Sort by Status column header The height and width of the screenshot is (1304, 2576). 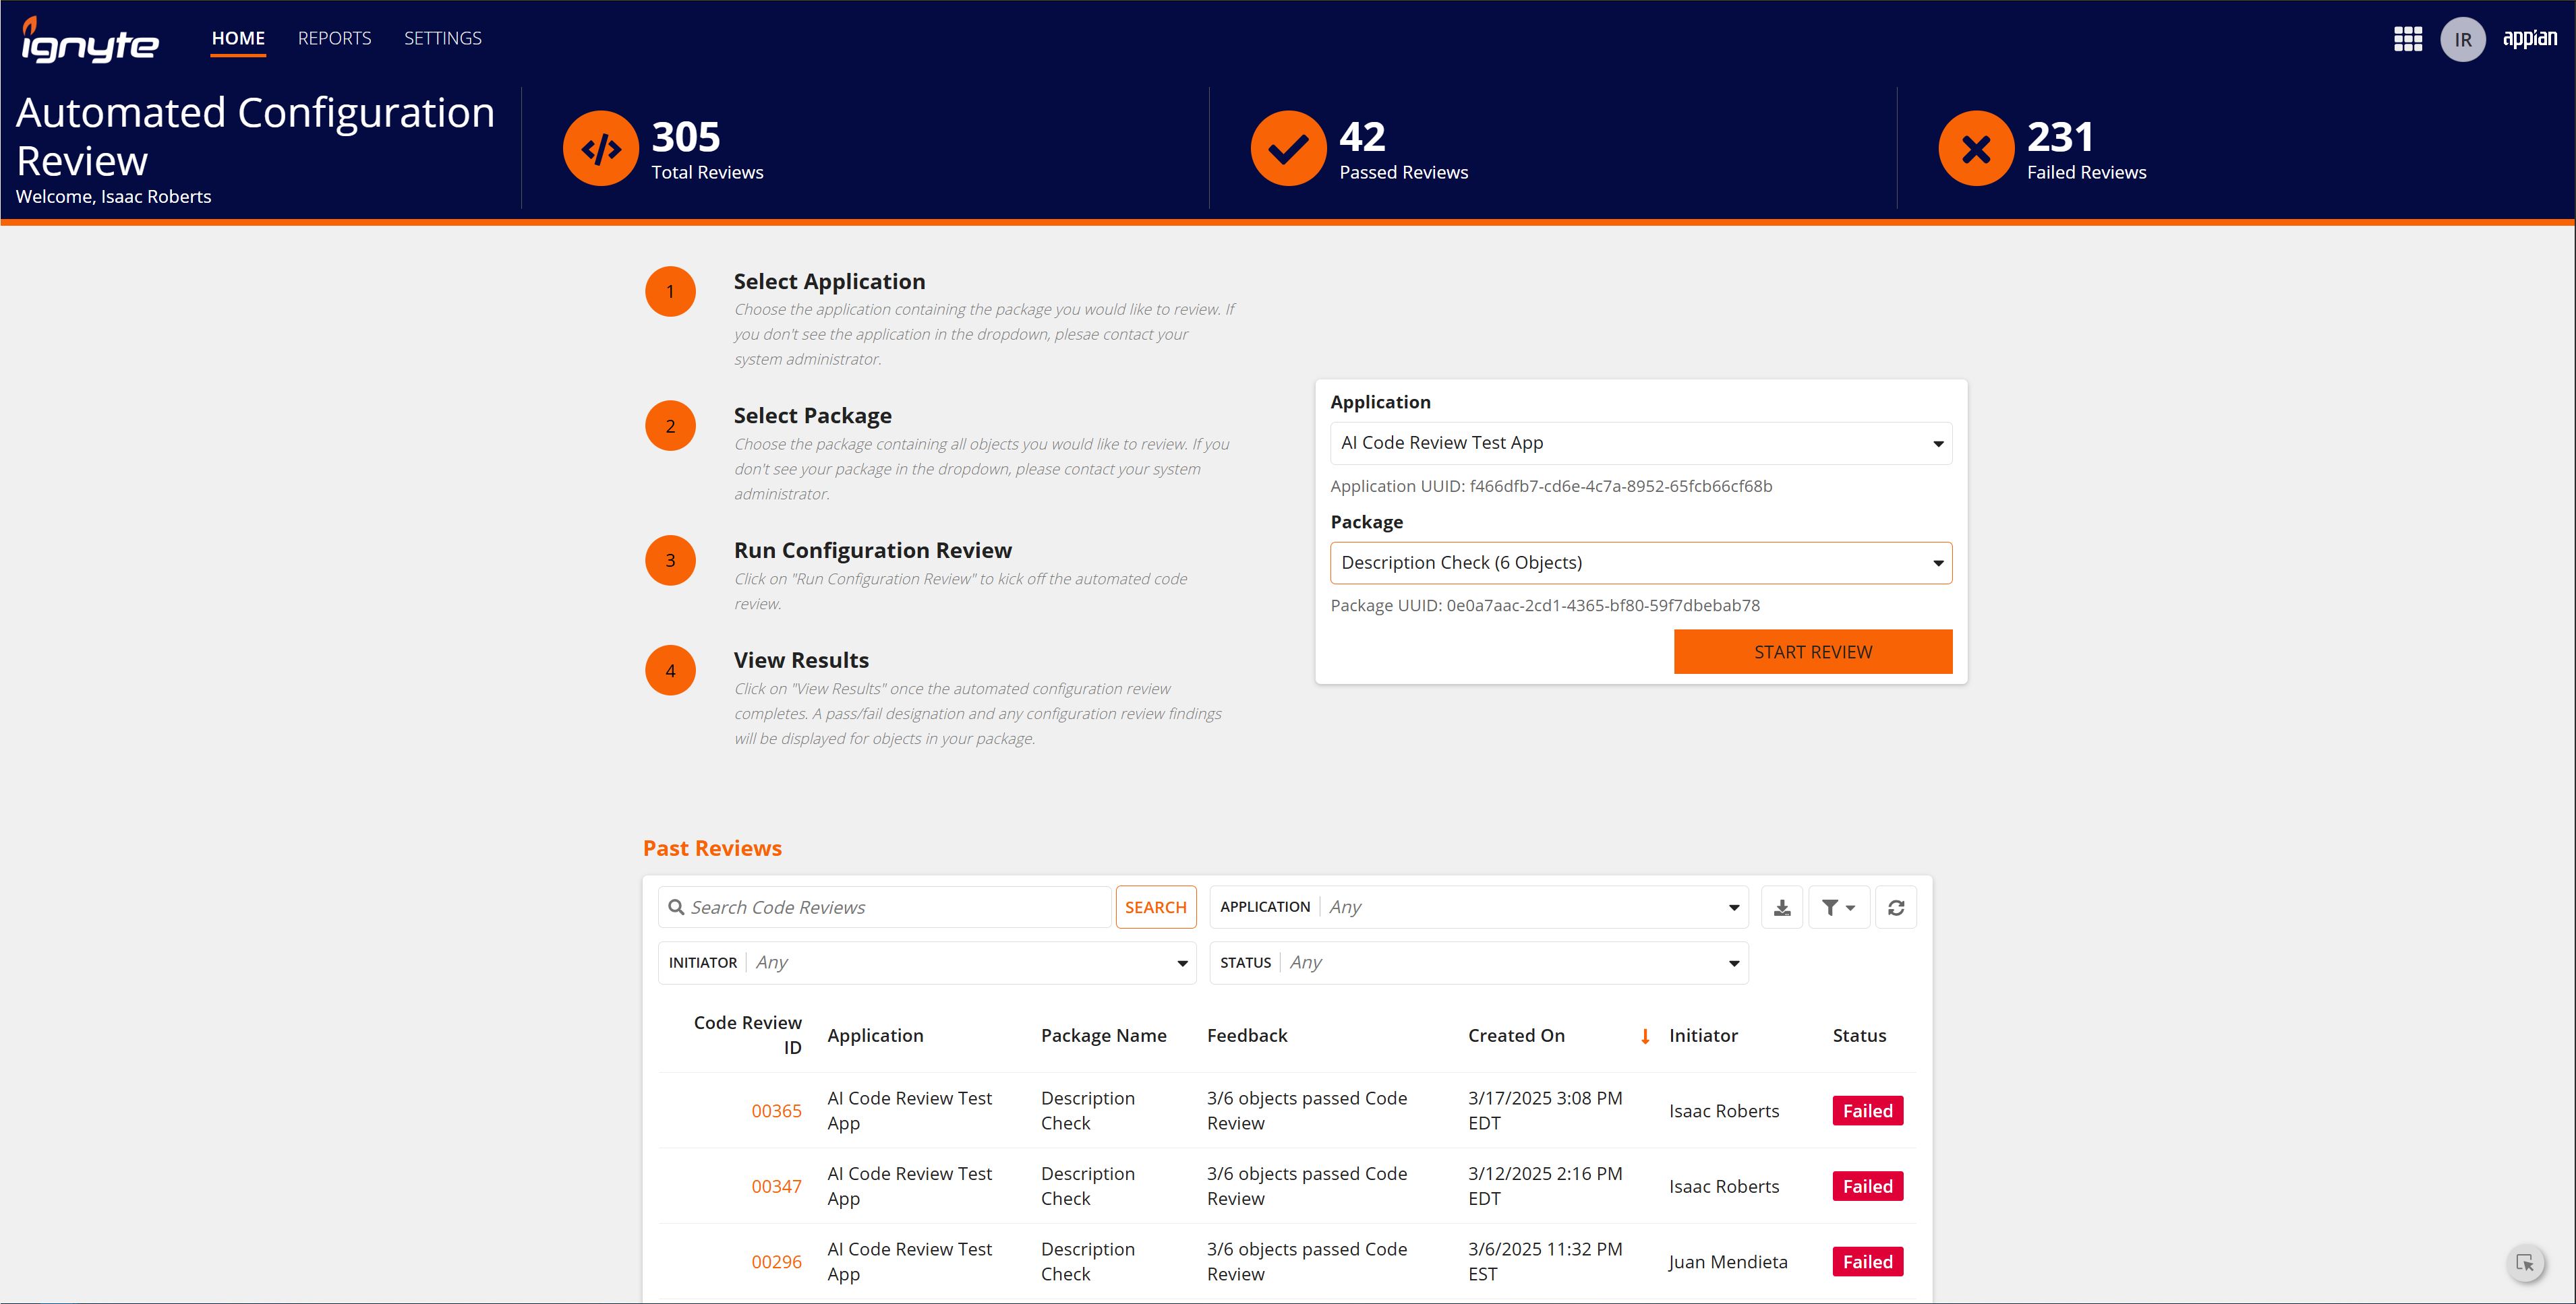(1859, 1035)
